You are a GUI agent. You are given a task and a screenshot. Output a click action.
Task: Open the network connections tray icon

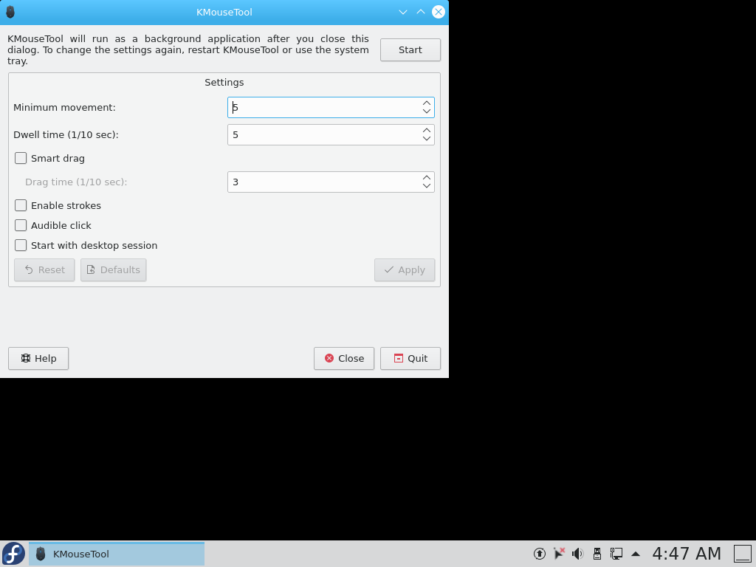coord(616,554)
